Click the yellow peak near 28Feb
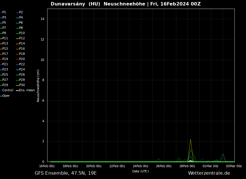246x179 pixels. pyautogui.click(x=190, y=139)
